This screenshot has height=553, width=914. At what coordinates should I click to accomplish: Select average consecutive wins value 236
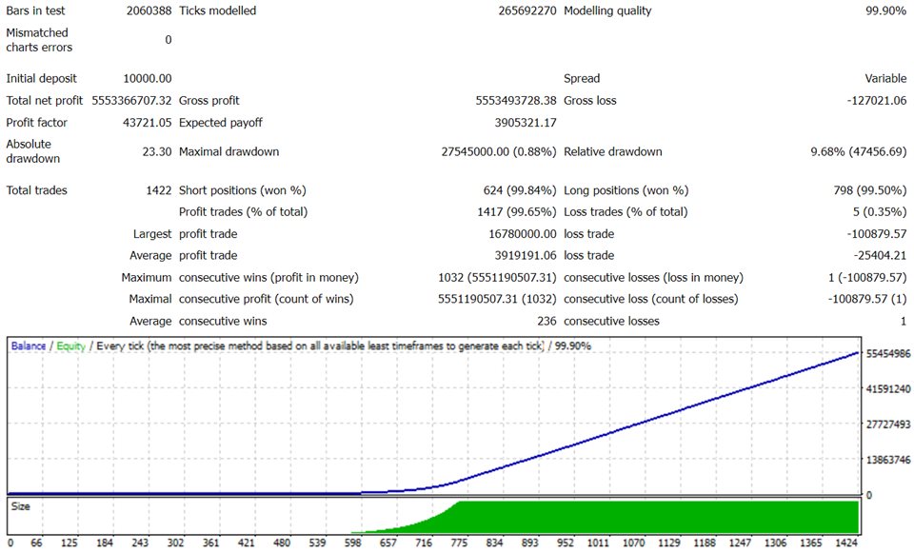click(546, 321)
